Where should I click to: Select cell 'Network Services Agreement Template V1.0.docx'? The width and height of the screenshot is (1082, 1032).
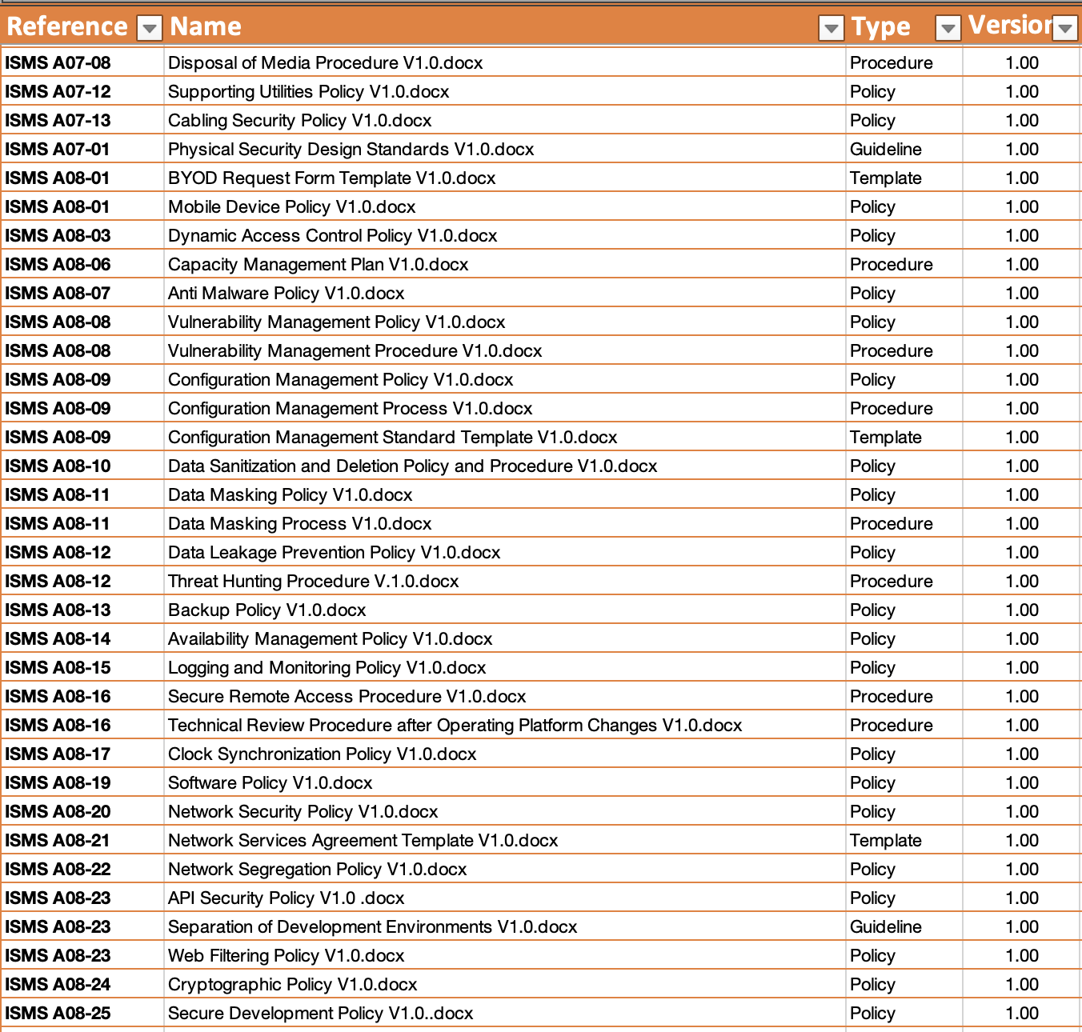505,840
